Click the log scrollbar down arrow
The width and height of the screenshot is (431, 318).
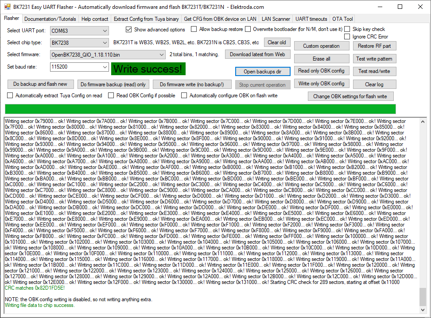[423, 310]
